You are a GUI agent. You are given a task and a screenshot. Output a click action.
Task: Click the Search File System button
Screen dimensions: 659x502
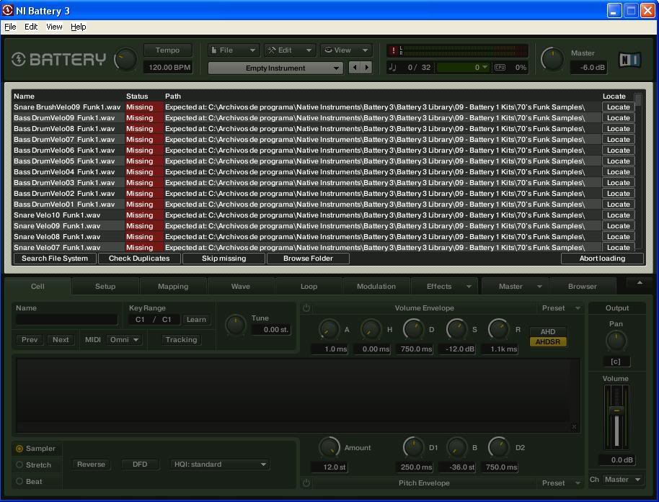[x=55, y=259]
